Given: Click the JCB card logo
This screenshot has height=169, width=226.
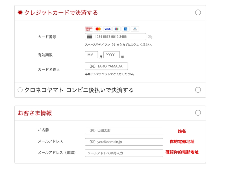Looking at the screenshot, I should click(x=116, y=29).
